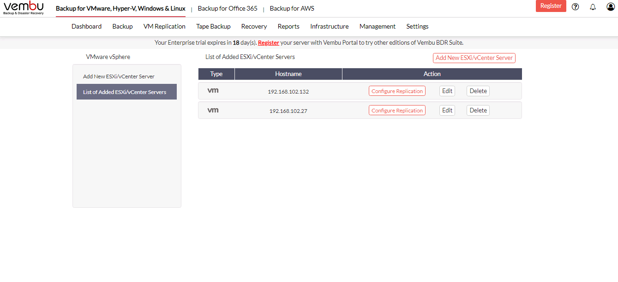Click the VM type icon for 192.168.102.132
Image resolution: width=618 pixels, height=282 pixels.
click(213, 91)
